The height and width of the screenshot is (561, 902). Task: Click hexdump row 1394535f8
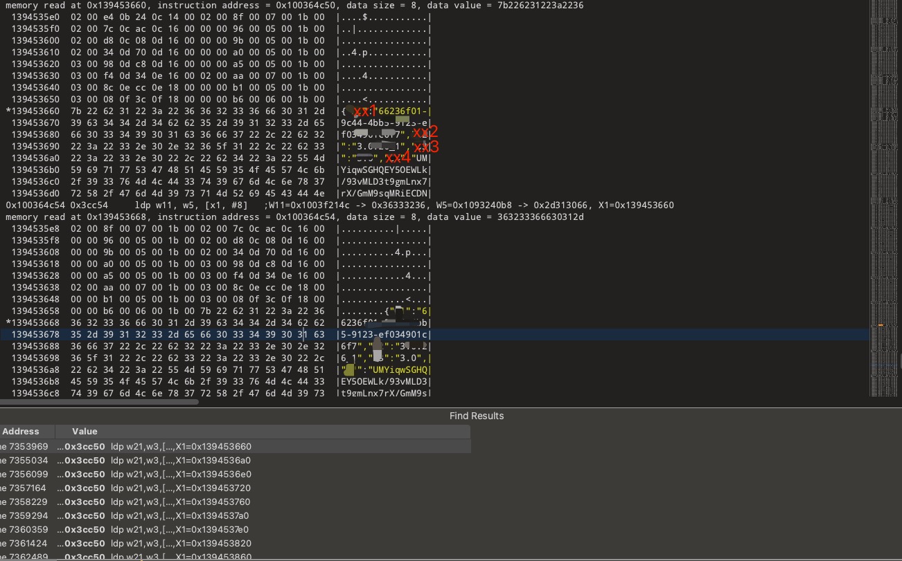point(221,241)
